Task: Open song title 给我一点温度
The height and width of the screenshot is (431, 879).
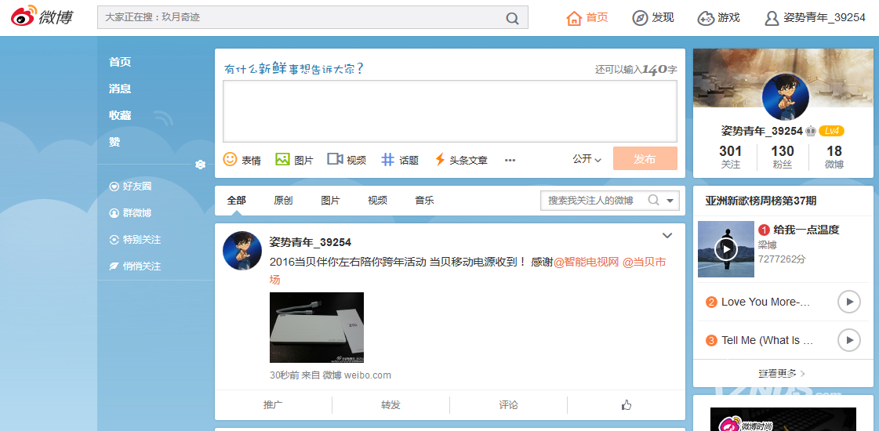Action: (806, 230)
